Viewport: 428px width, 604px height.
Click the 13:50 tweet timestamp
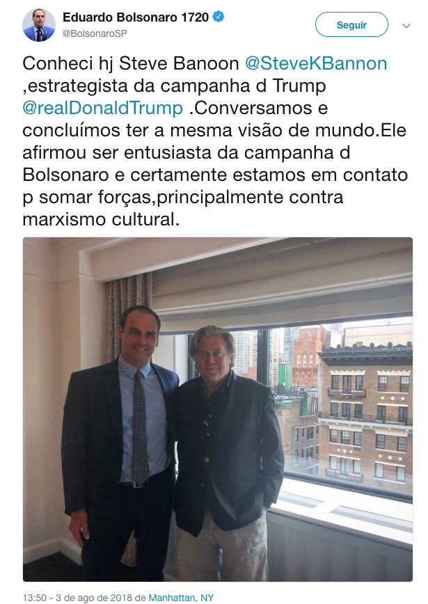35,598
